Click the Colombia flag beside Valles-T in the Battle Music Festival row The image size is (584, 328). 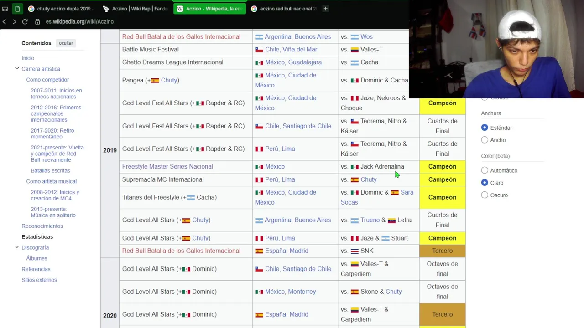pos(355,50)
